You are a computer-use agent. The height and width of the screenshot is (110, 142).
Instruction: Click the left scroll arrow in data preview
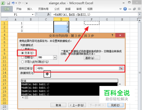coord(23,98)
